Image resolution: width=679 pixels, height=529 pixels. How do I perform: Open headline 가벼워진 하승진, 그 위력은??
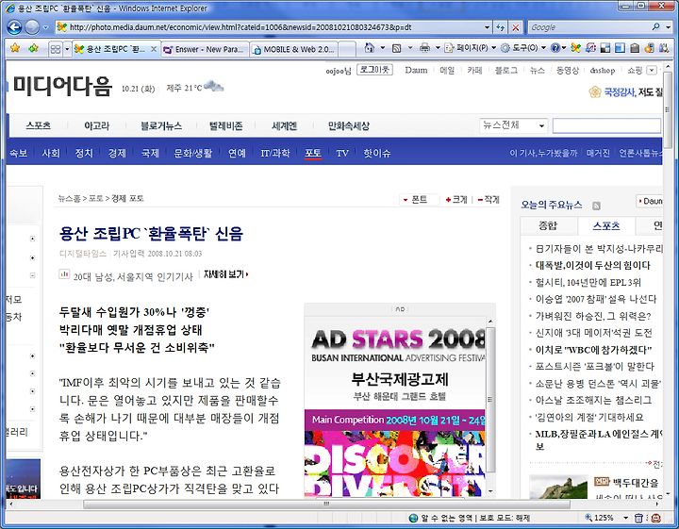click(x=593, y=317)
